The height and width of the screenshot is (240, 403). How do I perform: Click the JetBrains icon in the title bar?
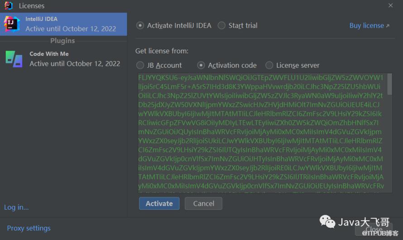(8, 6)
